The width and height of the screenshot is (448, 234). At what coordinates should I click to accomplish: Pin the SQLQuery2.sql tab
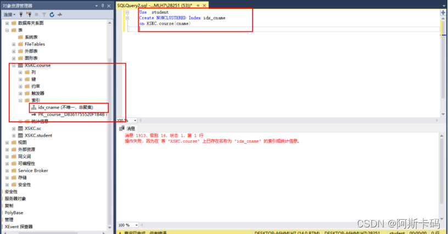[x=198, y=5]
